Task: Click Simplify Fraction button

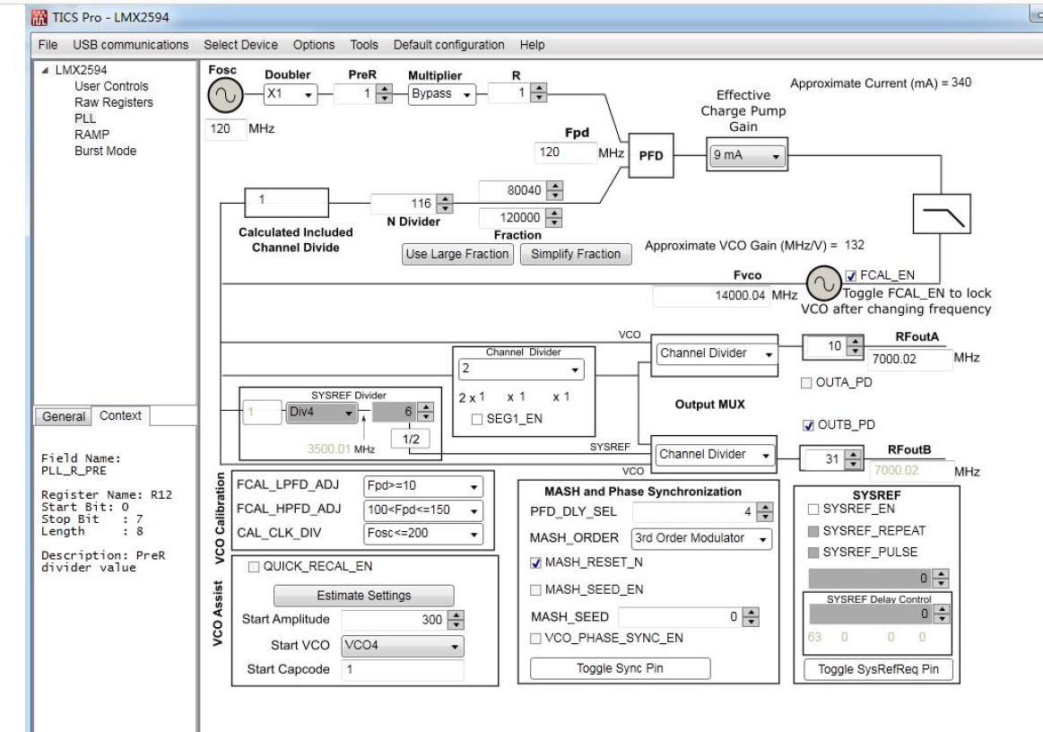Action: coord(576,254)
